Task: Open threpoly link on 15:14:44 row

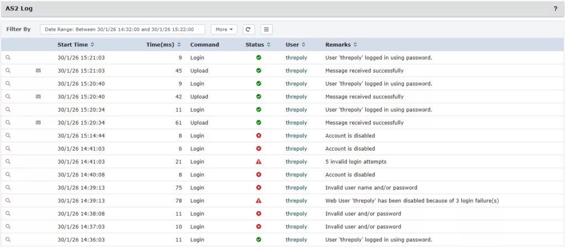Action: point(296,136)
